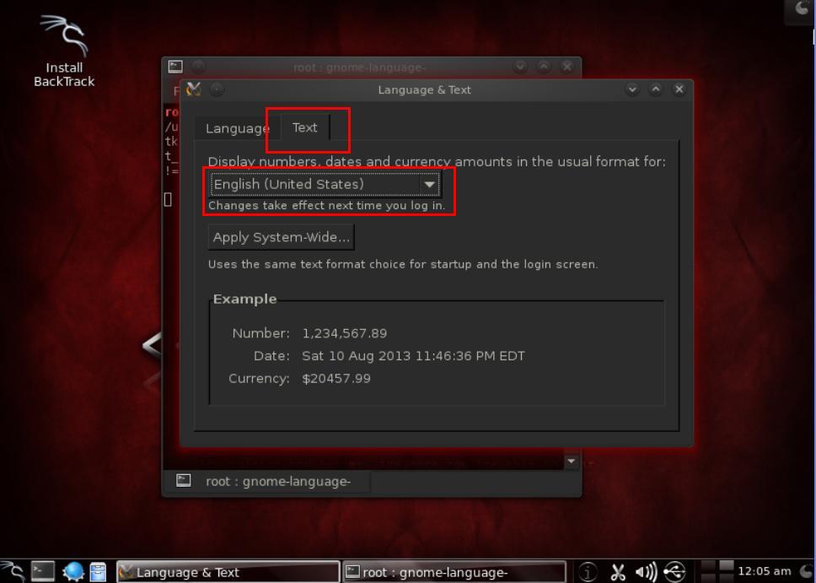Click the terminal scrollbar down arrow
Screen dimensions: 816x583
pyautogui.click(x=572, y=462)
